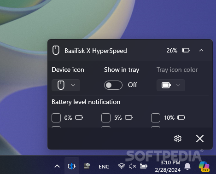This screenshot has height=174, width=216.
Task: Click the mouse icon beside Basilisk X HyperSpeed
Action: tap(56, 50)
